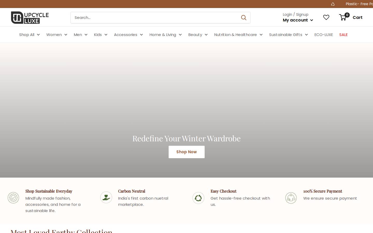Click the Shop Now button
The width and height of the screenshot is (373, 233).
point(187,152)
